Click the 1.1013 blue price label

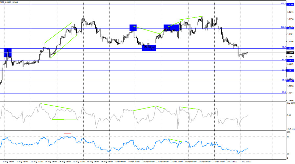coord(290,49)
